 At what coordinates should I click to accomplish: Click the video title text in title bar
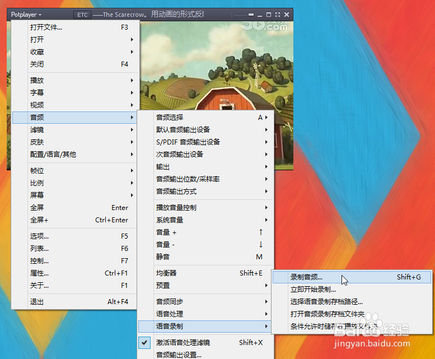click(148, 15)
